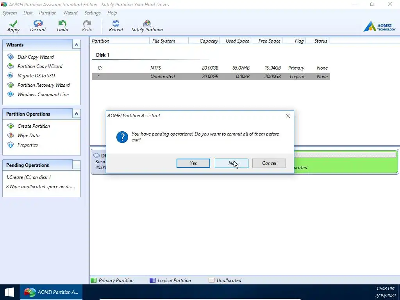Collapse the Partition Operations panel
Image resolution: width=400 pixels, height=300 pixels.
pos(76,114)
